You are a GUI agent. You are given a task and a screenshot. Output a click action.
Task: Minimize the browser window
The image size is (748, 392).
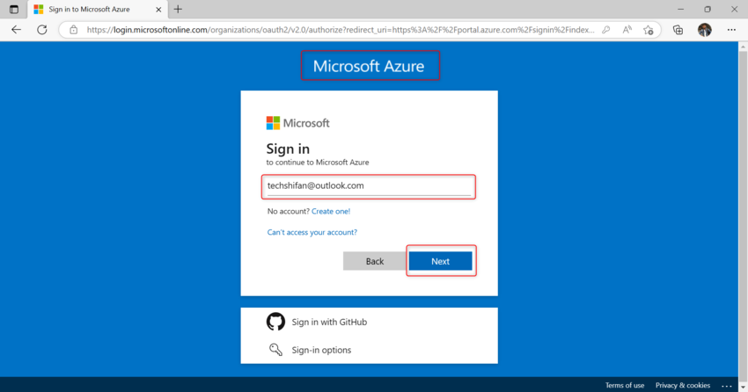click(x=681, y=9)
